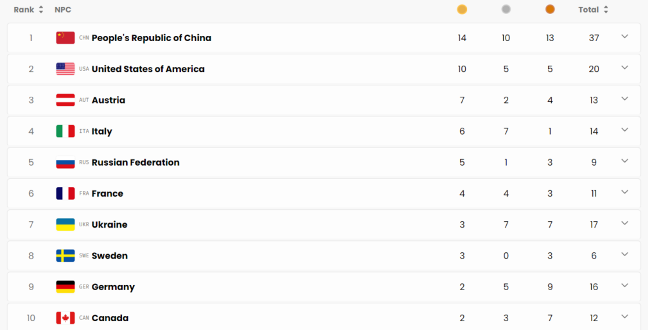Click the Ukraine flag icon

pyautogui.click(x=65, y=224)
